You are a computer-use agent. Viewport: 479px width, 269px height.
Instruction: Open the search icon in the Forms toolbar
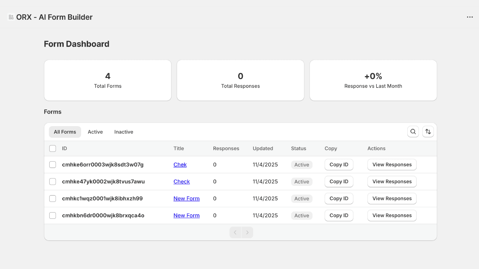point(413,132)
